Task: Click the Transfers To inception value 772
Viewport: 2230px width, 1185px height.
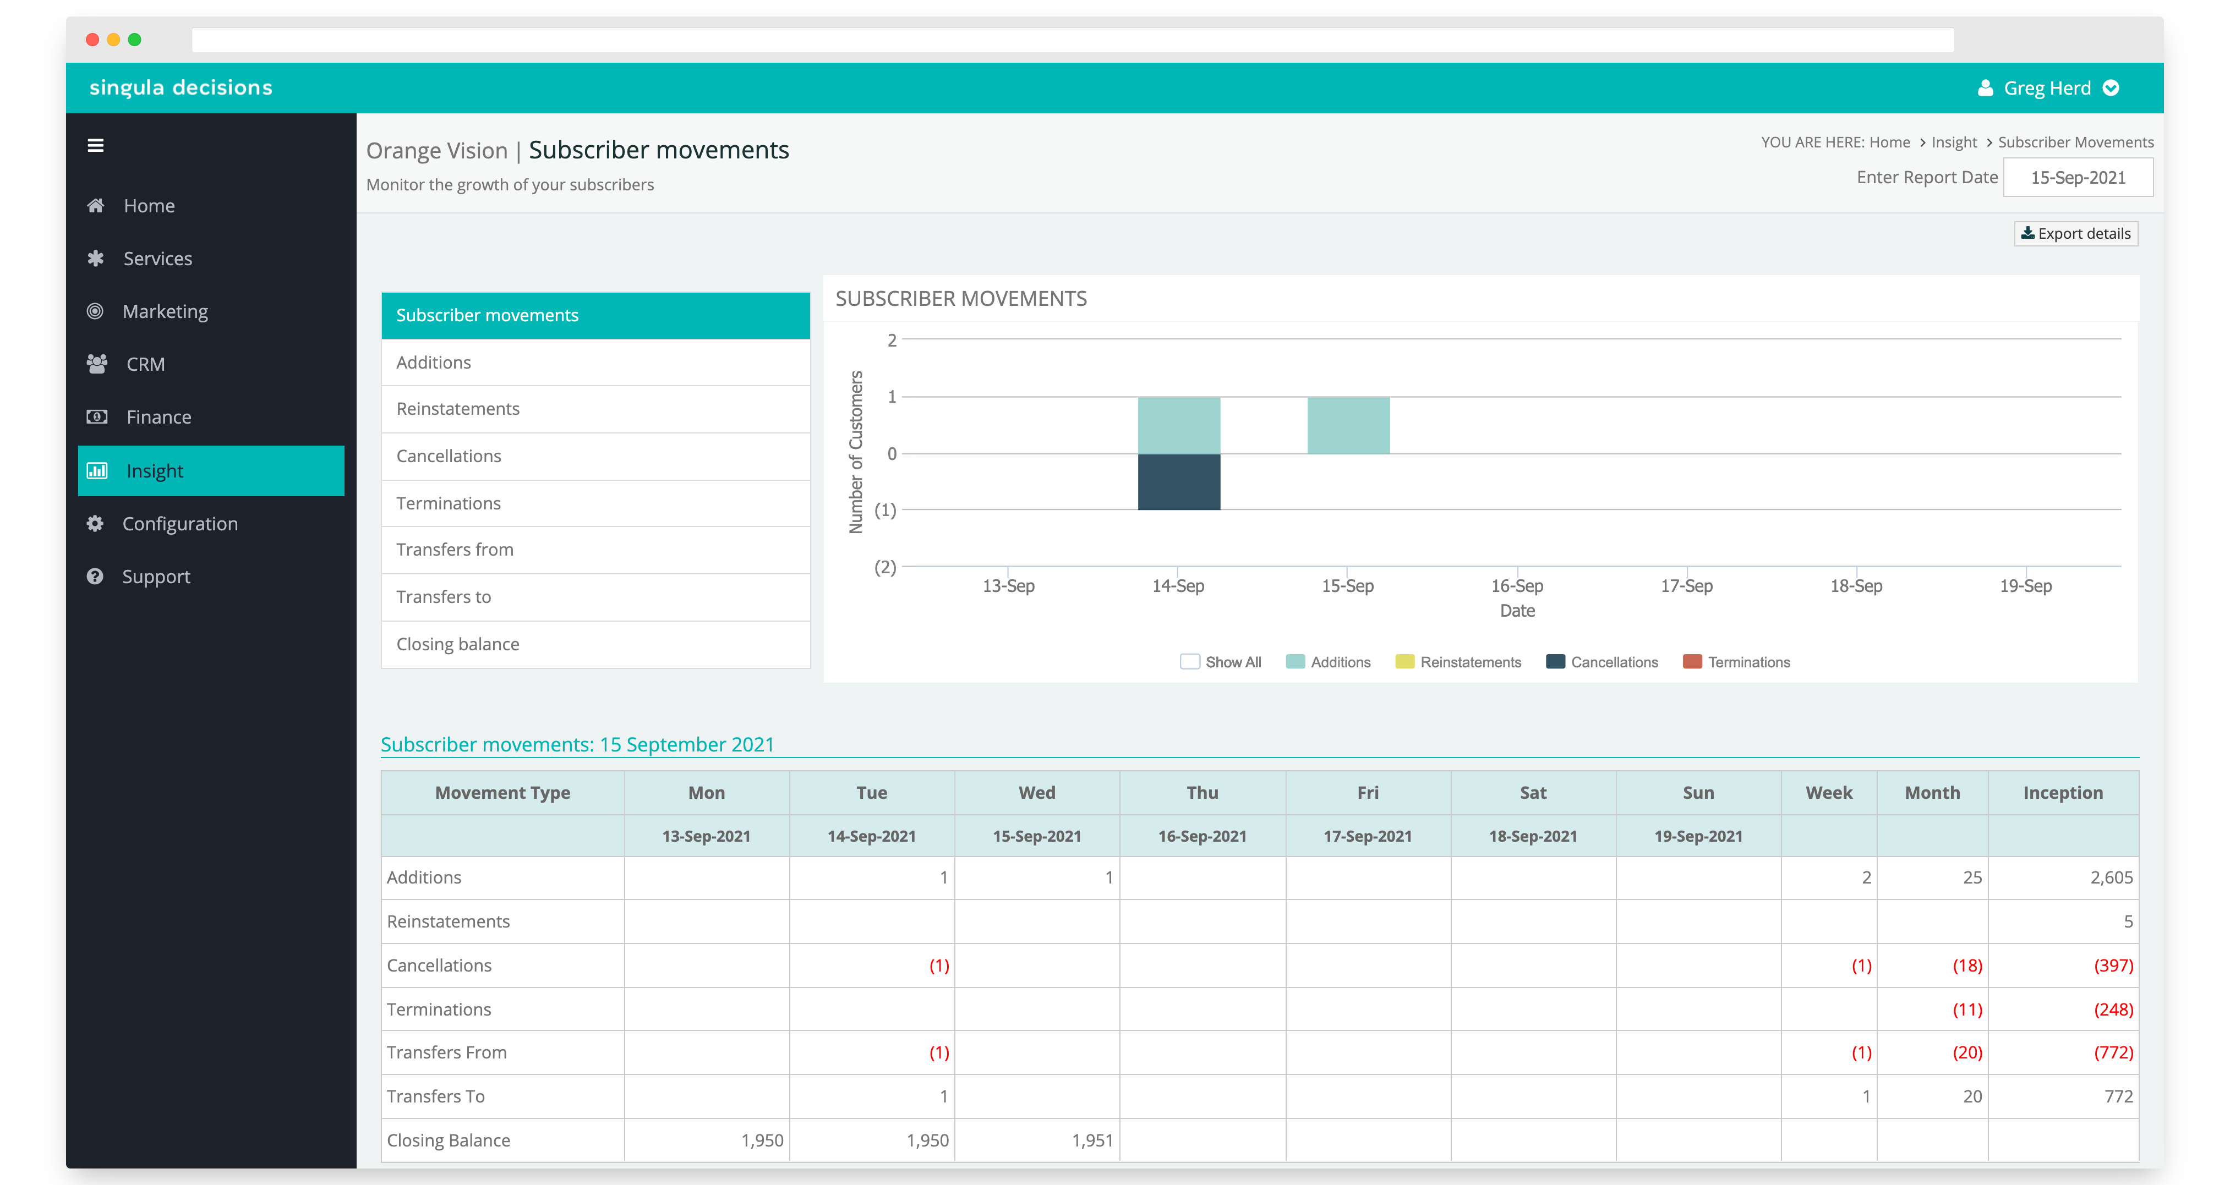Action: click(x=2118, y=1096)
